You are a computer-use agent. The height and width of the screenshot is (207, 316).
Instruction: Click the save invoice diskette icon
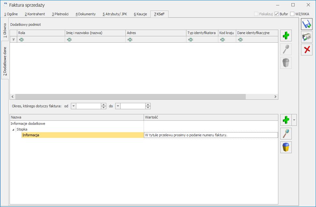pyautogui.click(x=307, y=24)
